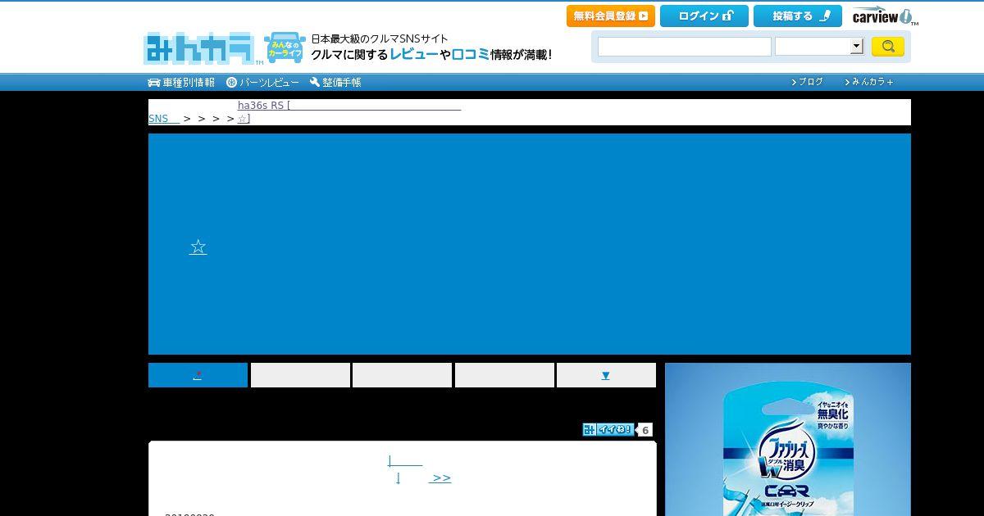Click the like count 6 bubble
The image size is (984, 516).
tap(645, 430)
